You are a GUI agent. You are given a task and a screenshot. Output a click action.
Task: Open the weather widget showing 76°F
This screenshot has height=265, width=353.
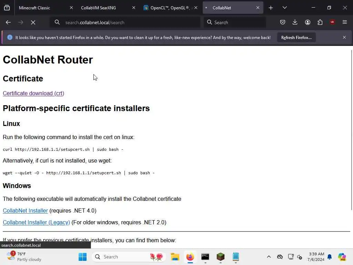tap(24, 257)
